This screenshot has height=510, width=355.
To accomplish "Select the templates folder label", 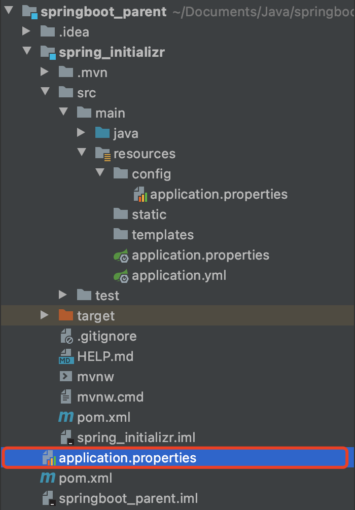I will 163,235.
